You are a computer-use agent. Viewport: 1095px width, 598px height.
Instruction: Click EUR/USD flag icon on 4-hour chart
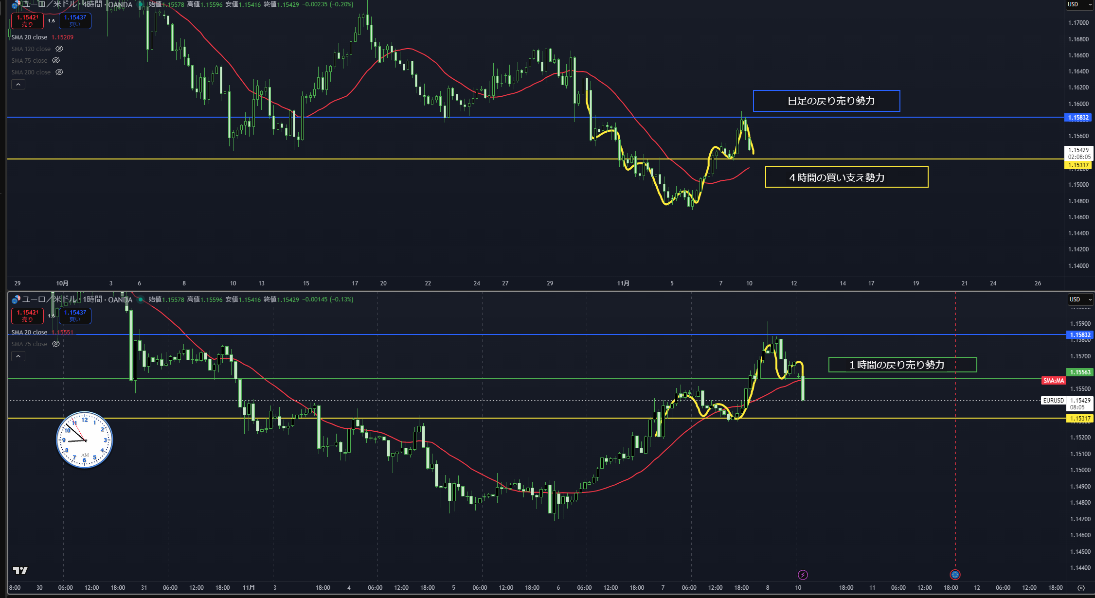[16, 5]
